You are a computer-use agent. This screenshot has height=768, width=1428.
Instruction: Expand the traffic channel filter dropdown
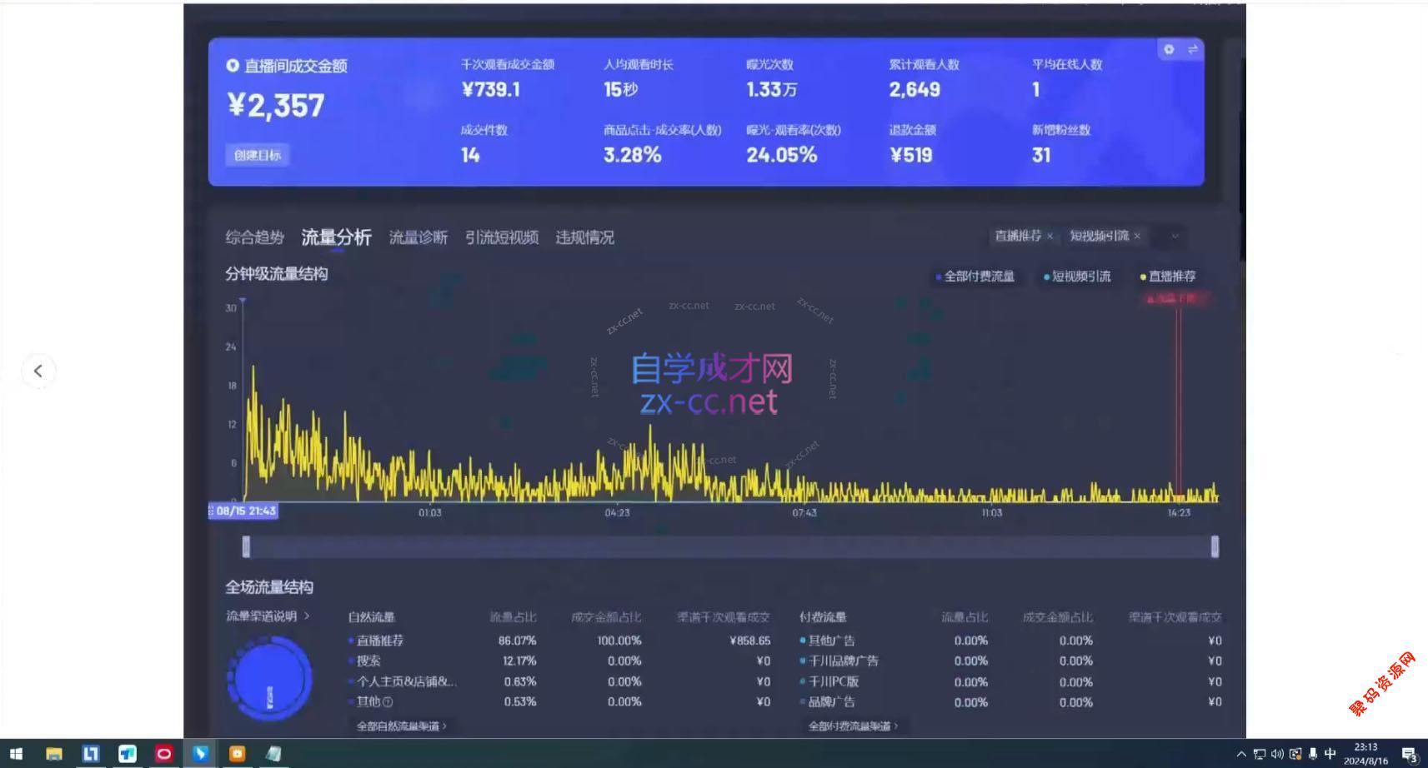(x=1175, y=237)
